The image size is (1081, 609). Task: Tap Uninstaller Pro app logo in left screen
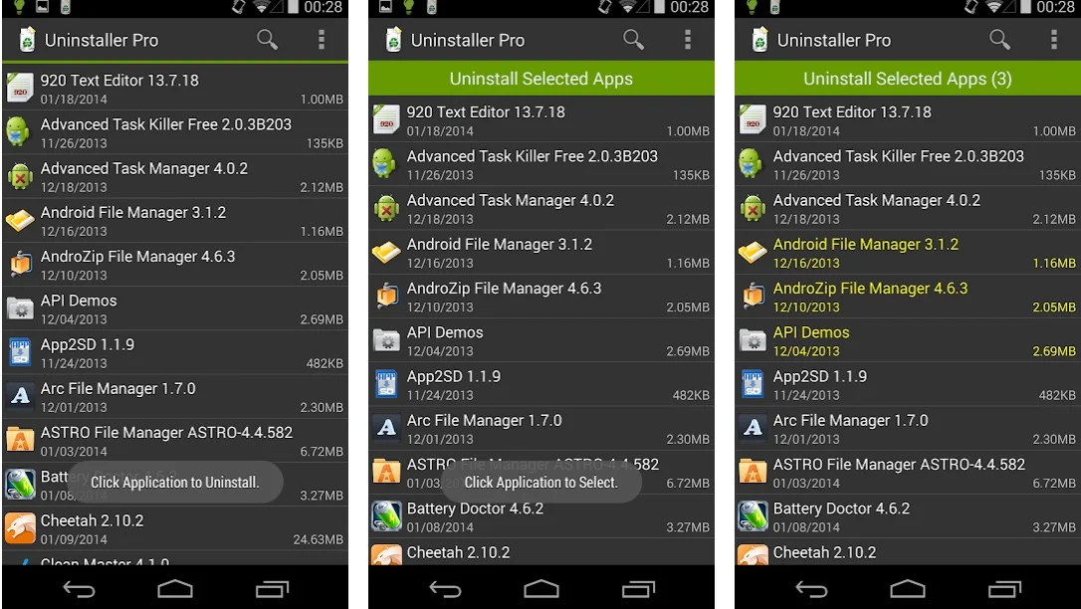pyautogui.click(x=27, y=40)
